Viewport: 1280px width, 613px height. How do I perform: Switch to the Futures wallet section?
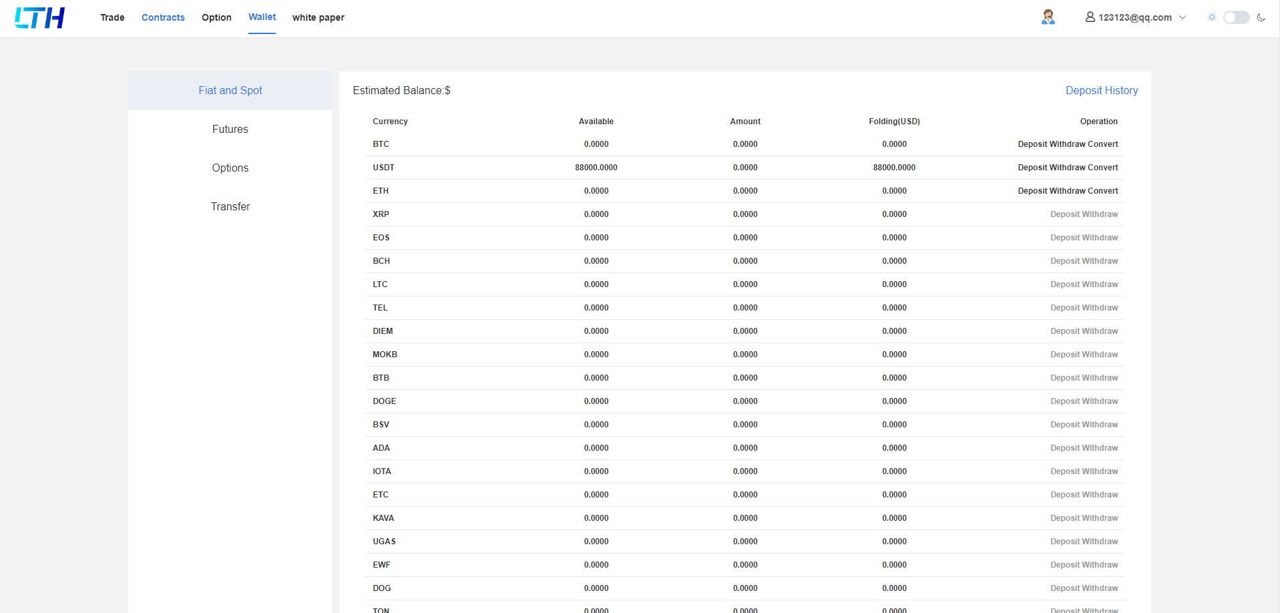coord(230,129)
